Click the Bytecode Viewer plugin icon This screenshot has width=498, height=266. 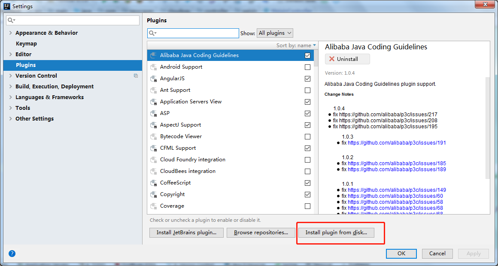click(154, 136)
